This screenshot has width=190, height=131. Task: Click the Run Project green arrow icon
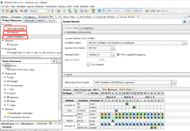pos(65,11)
